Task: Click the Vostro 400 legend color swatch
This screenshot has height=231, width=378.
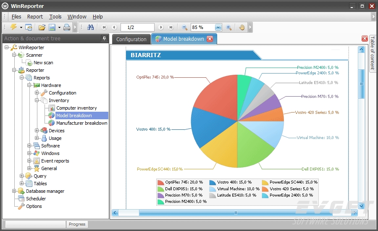Action: [213, 182]
